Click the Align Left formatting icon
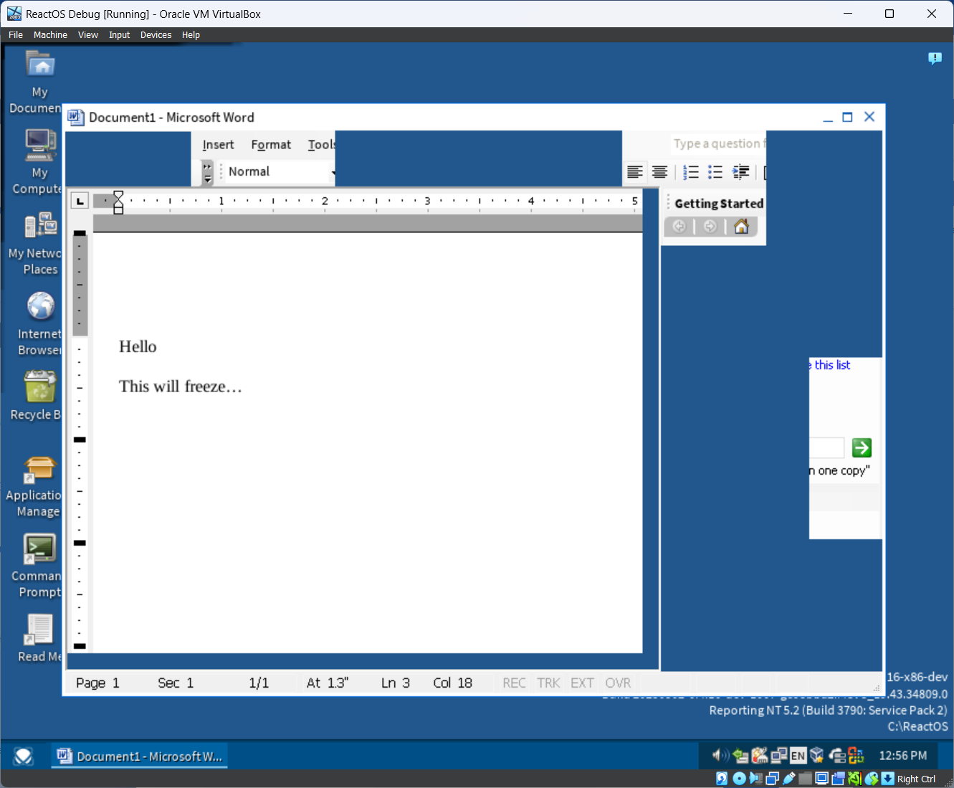Image resolution: width=954 pixels, height=788 pixels. tap(635, 172)
